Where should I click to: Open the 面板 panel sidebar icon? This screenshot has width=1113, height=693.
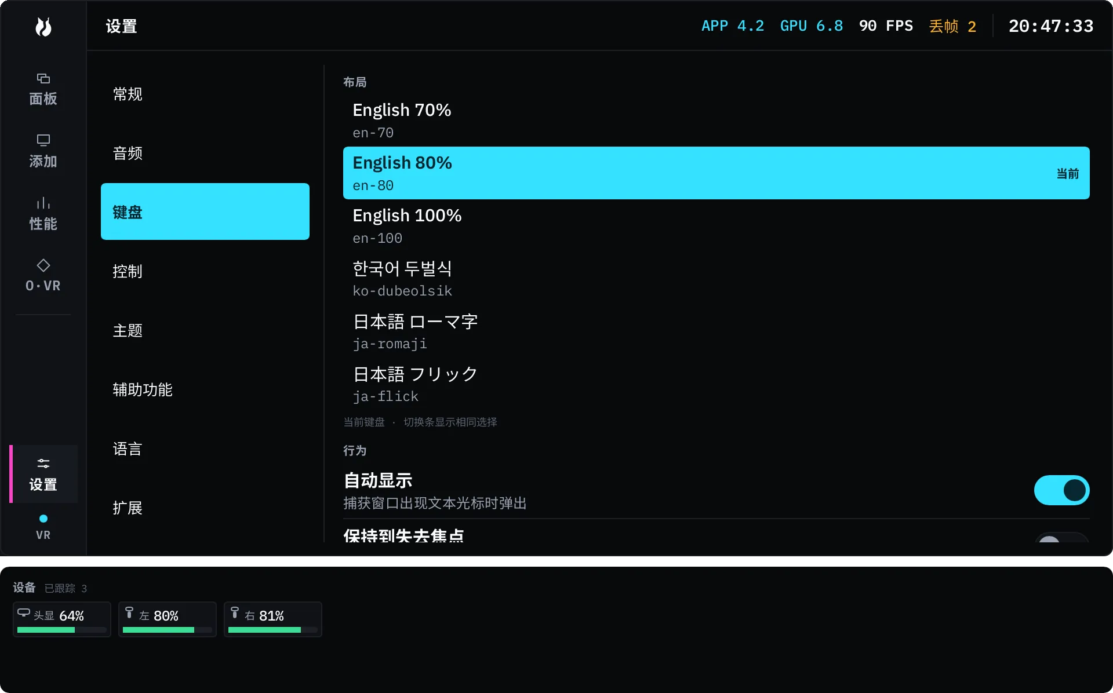tap(43, 90)
